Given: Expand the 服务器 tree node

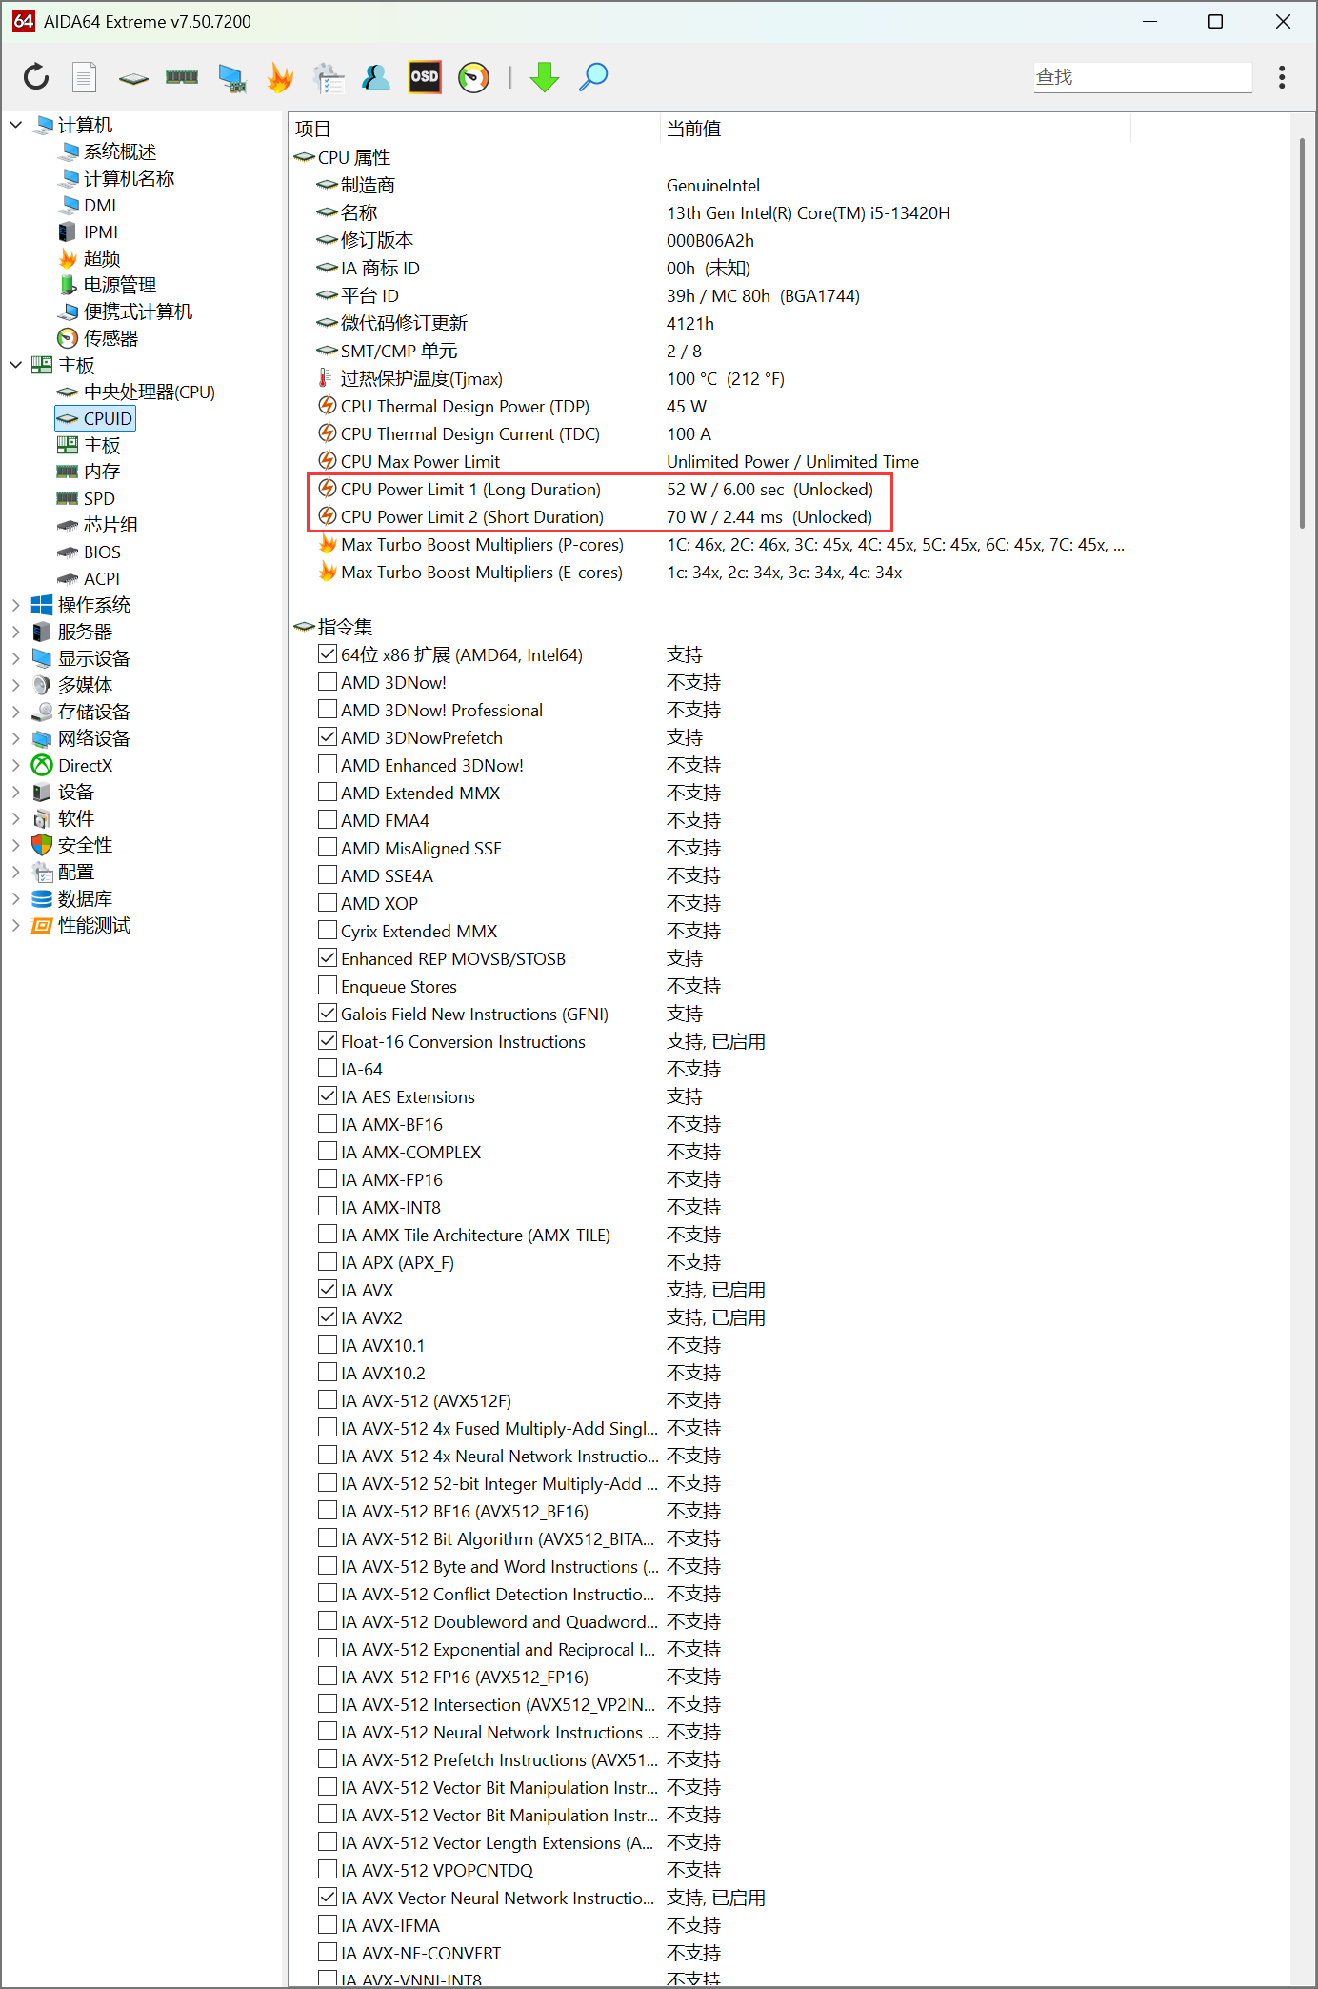Looking at the screenshot, I should point(16,632).
